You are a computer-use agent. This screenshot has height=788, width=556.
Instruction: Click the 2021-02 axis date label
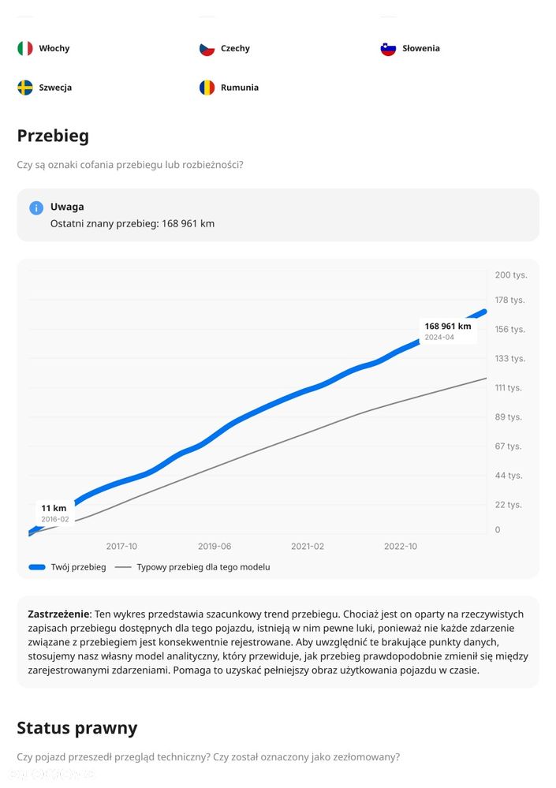click(x=308, y=546)
